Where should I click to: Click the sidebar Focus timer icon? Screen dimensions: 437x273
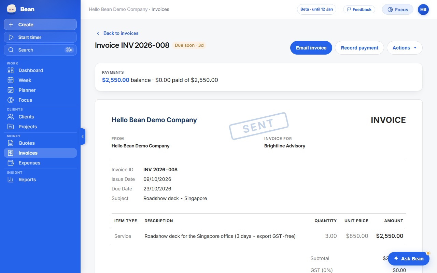[x=11, y=100]
